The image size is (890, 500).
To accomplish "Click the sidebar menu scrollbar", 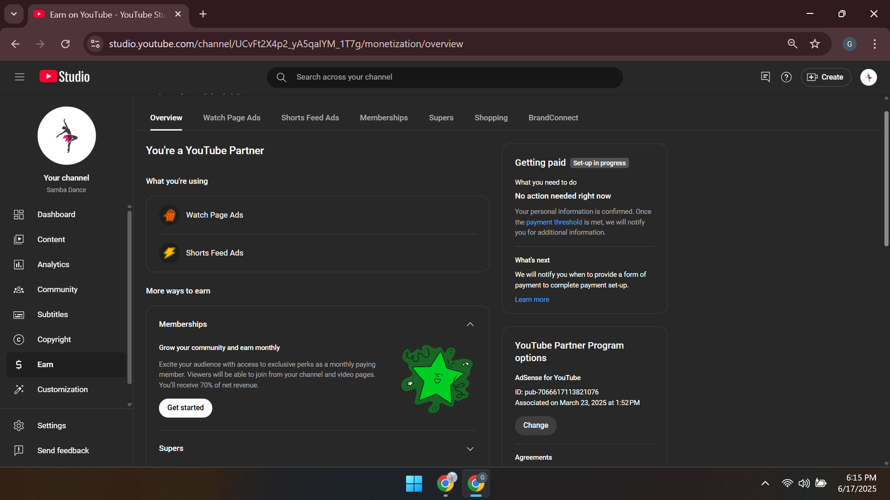I will [130, 297].
